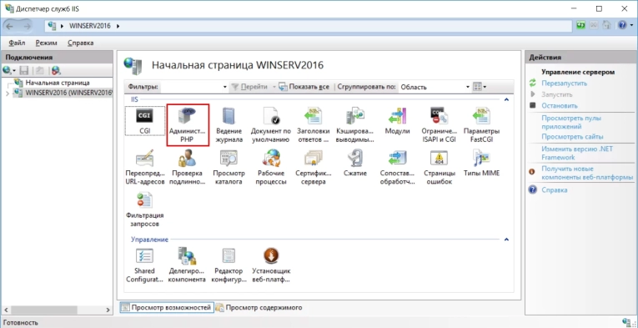Click the scroll right arrow in Connections pane
Screen dimensions: 638x328
[108, 310]
